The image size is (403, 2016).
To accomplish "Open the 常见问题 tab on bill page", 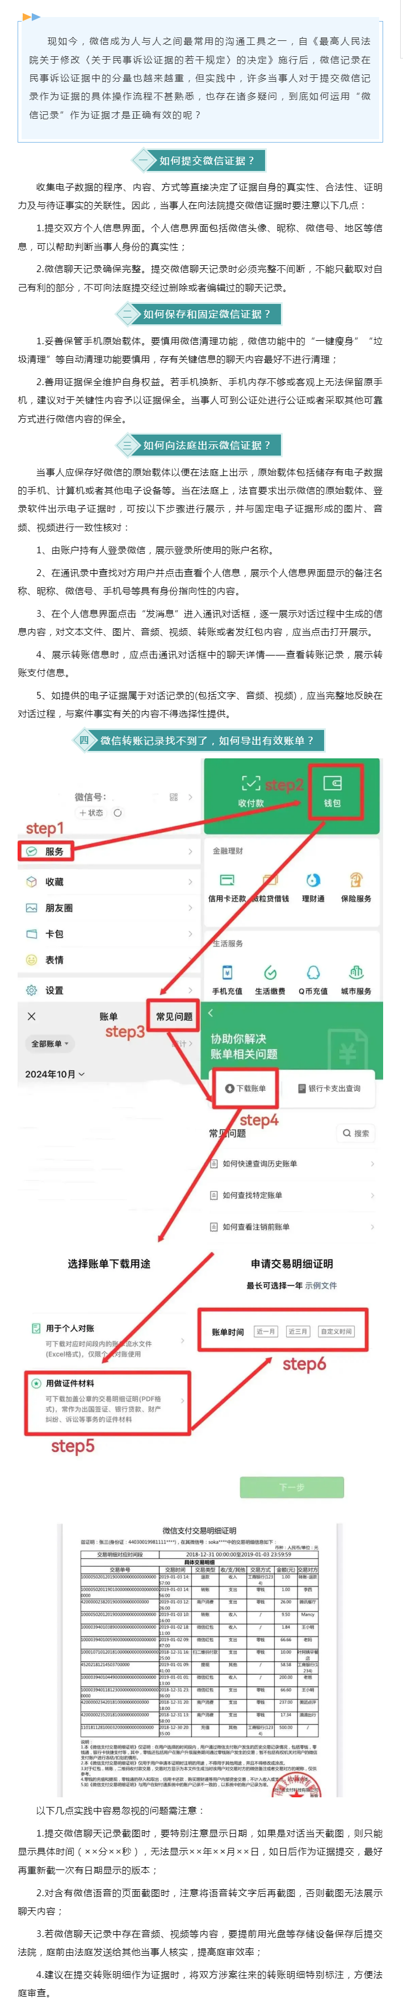I will click(x=174, y=1016).
